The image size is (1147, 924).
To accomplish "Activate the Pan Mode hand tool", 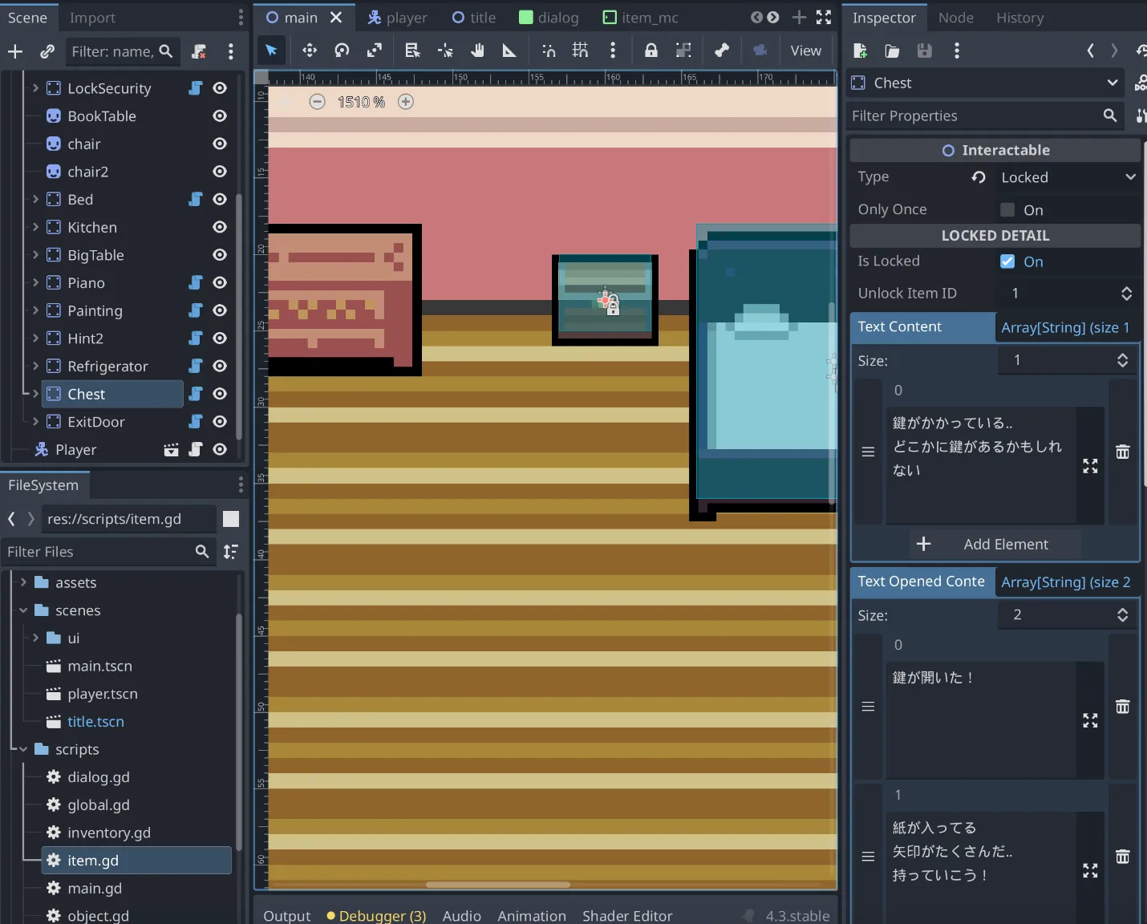I will point(477,51).
